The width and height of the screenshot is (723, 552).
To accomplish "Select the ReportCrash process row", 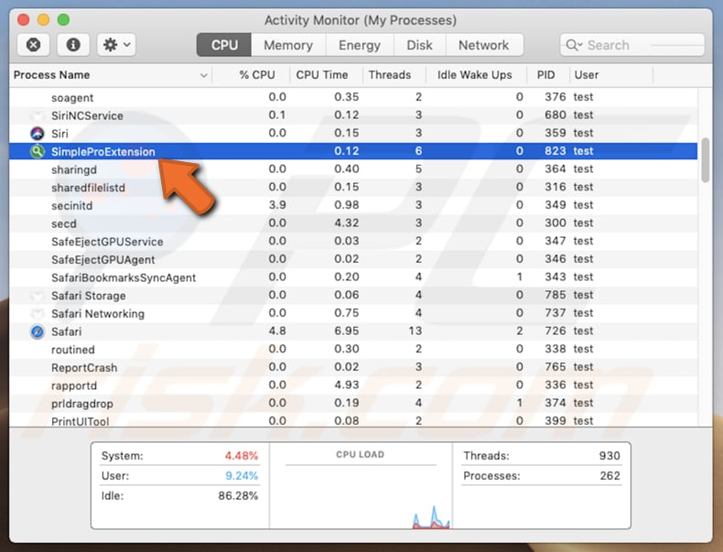I will click(353, 367).
